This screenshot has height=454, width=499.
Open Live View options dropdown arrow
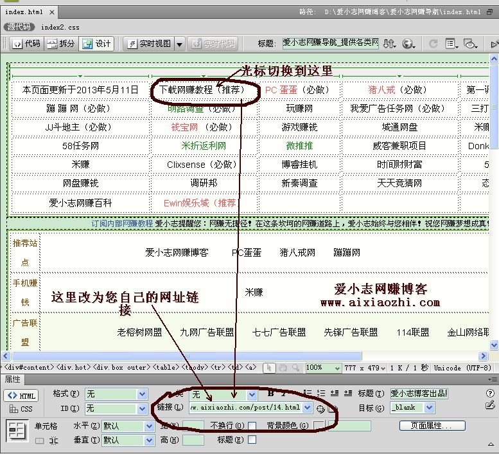pyautogui.click(x=179, y=44)
